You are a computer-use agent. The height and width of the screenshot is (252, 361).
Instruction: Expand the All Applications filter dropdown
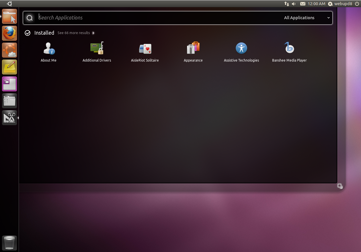coord(307,18)
